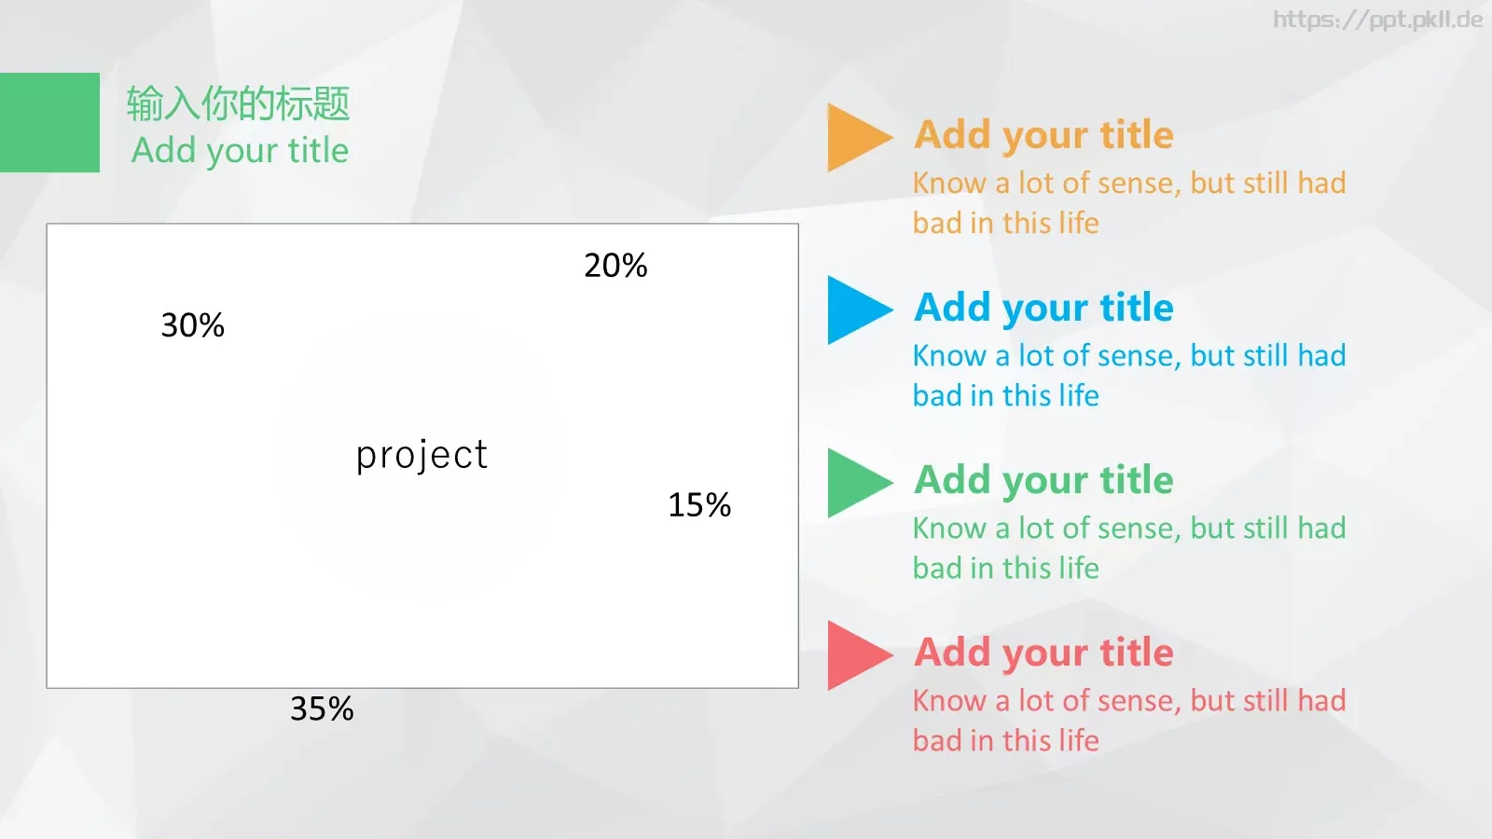Click the green triangle arrow icon
1492x839 pixels.
(x=859, y=483)
